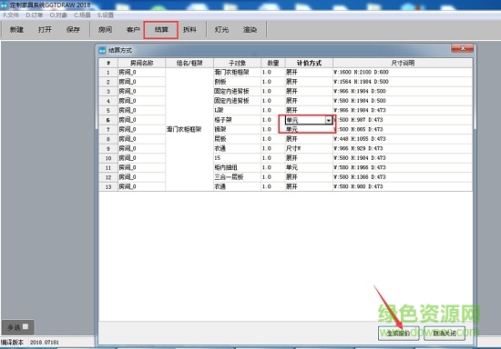Click the 衣通 cell in row 9
This screenshot has height=349, width=501.
coord(237,148)
